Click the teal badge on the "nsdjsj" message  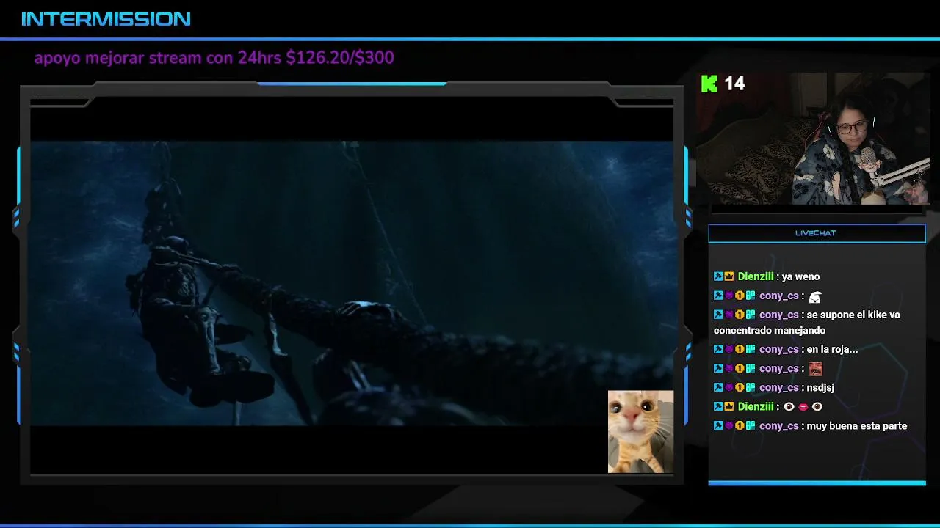tap(751, 387)
